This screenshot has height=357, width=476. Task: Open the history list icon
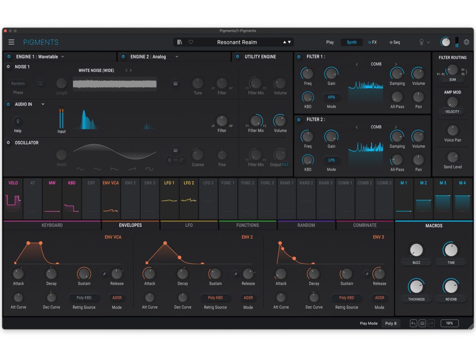422,323
